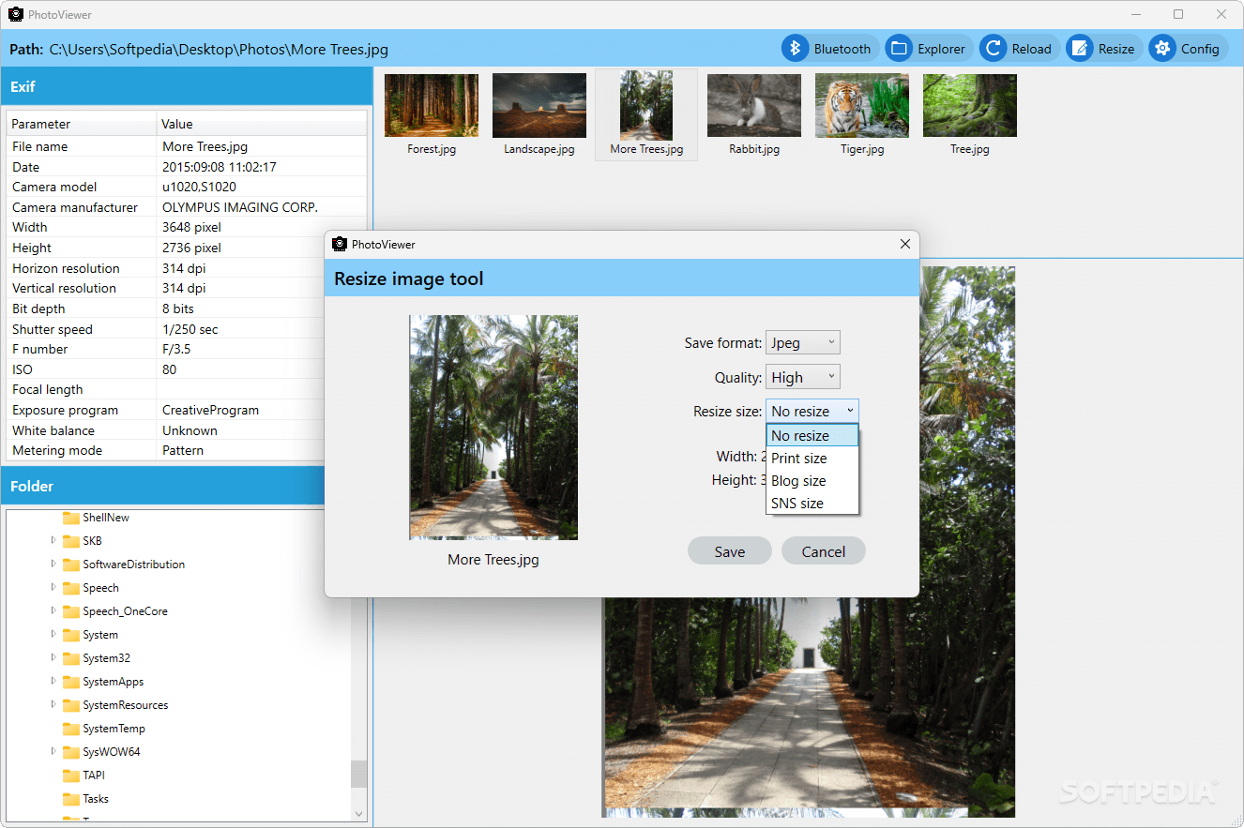Launch Explorer from the toolbar

point(927,48)
